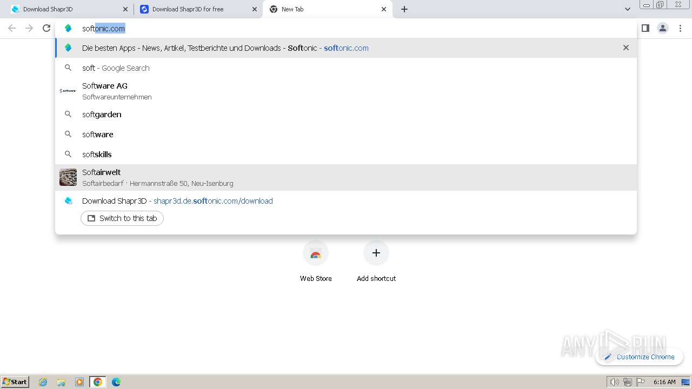Select the New Tab tab
Screen dimensions: 692x389
327,9
